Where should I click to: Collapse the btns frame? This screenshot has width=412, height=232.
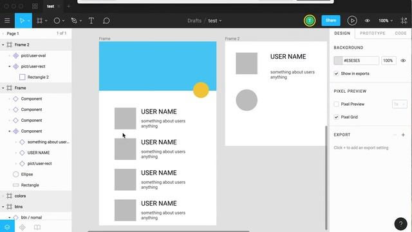click(3, 206)
